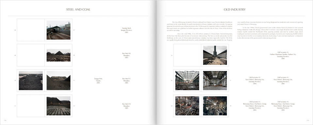Click the 'Old Factories #5' Shenyang Heavy Machinery caption
This screenshot has height=125, width=313.
click(x=255, y=106)
